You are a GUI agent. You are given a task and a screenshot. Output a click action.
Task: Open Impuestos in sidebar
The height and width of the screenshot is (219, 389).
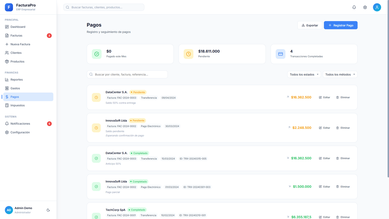[x=28, y=105]
